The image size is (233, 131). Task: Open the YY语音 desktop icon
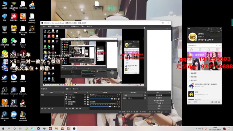(x=14, y=29)
